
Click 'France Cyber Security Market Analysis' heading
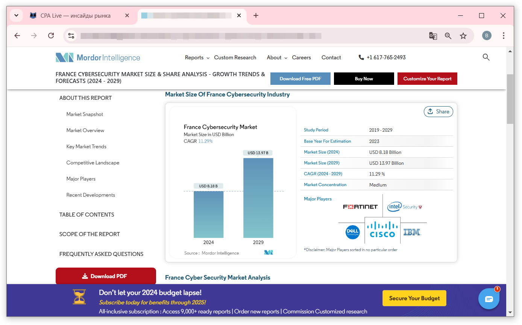[x=218, y=278]
